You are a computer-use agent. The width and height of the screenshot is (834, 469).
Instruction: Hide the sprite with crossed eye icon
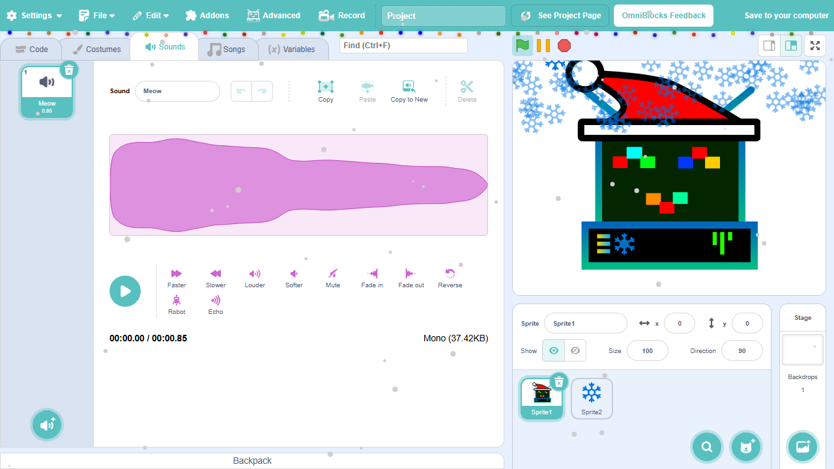click(575, 350)
